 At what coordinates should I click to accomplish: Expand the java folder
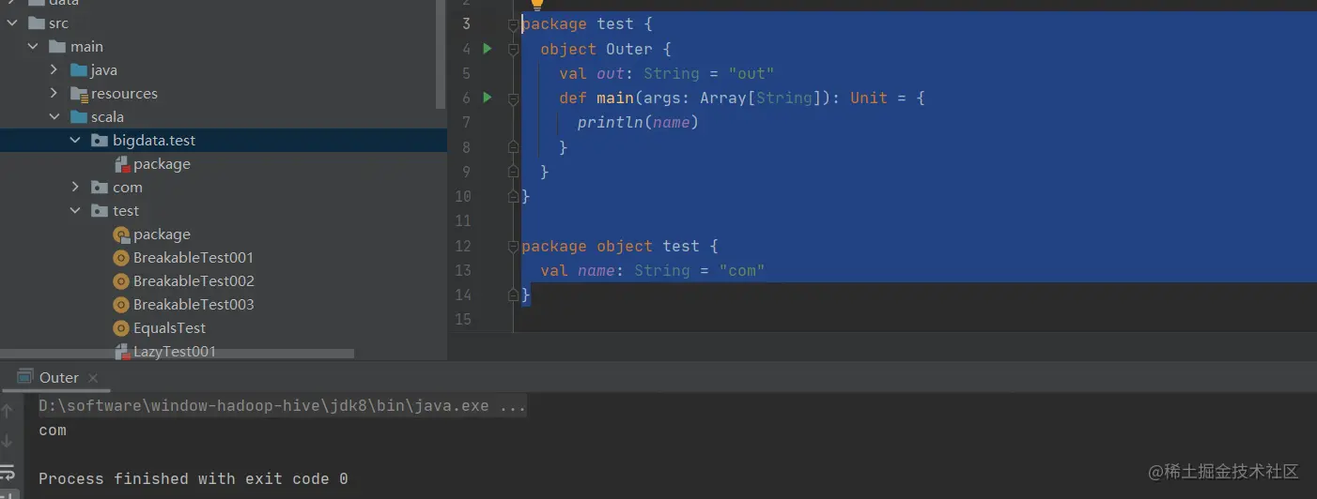pyautogui.click(x=54, y=70)
